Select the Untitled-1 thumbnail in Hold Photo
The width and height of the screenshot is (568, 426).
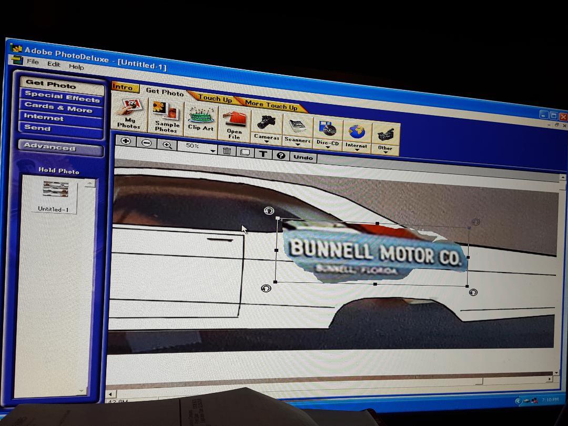point(54,196)
